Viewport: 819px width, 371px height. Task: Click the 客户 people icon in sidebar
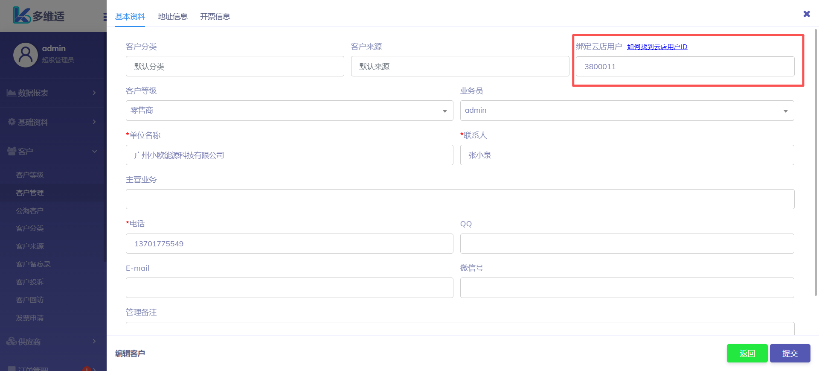[x=12, y=151]
